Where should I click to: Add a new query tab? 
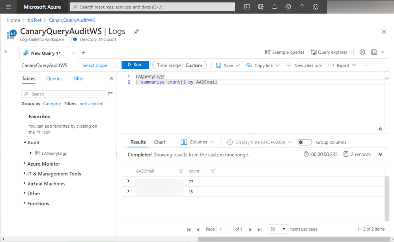tap(84, 53)
